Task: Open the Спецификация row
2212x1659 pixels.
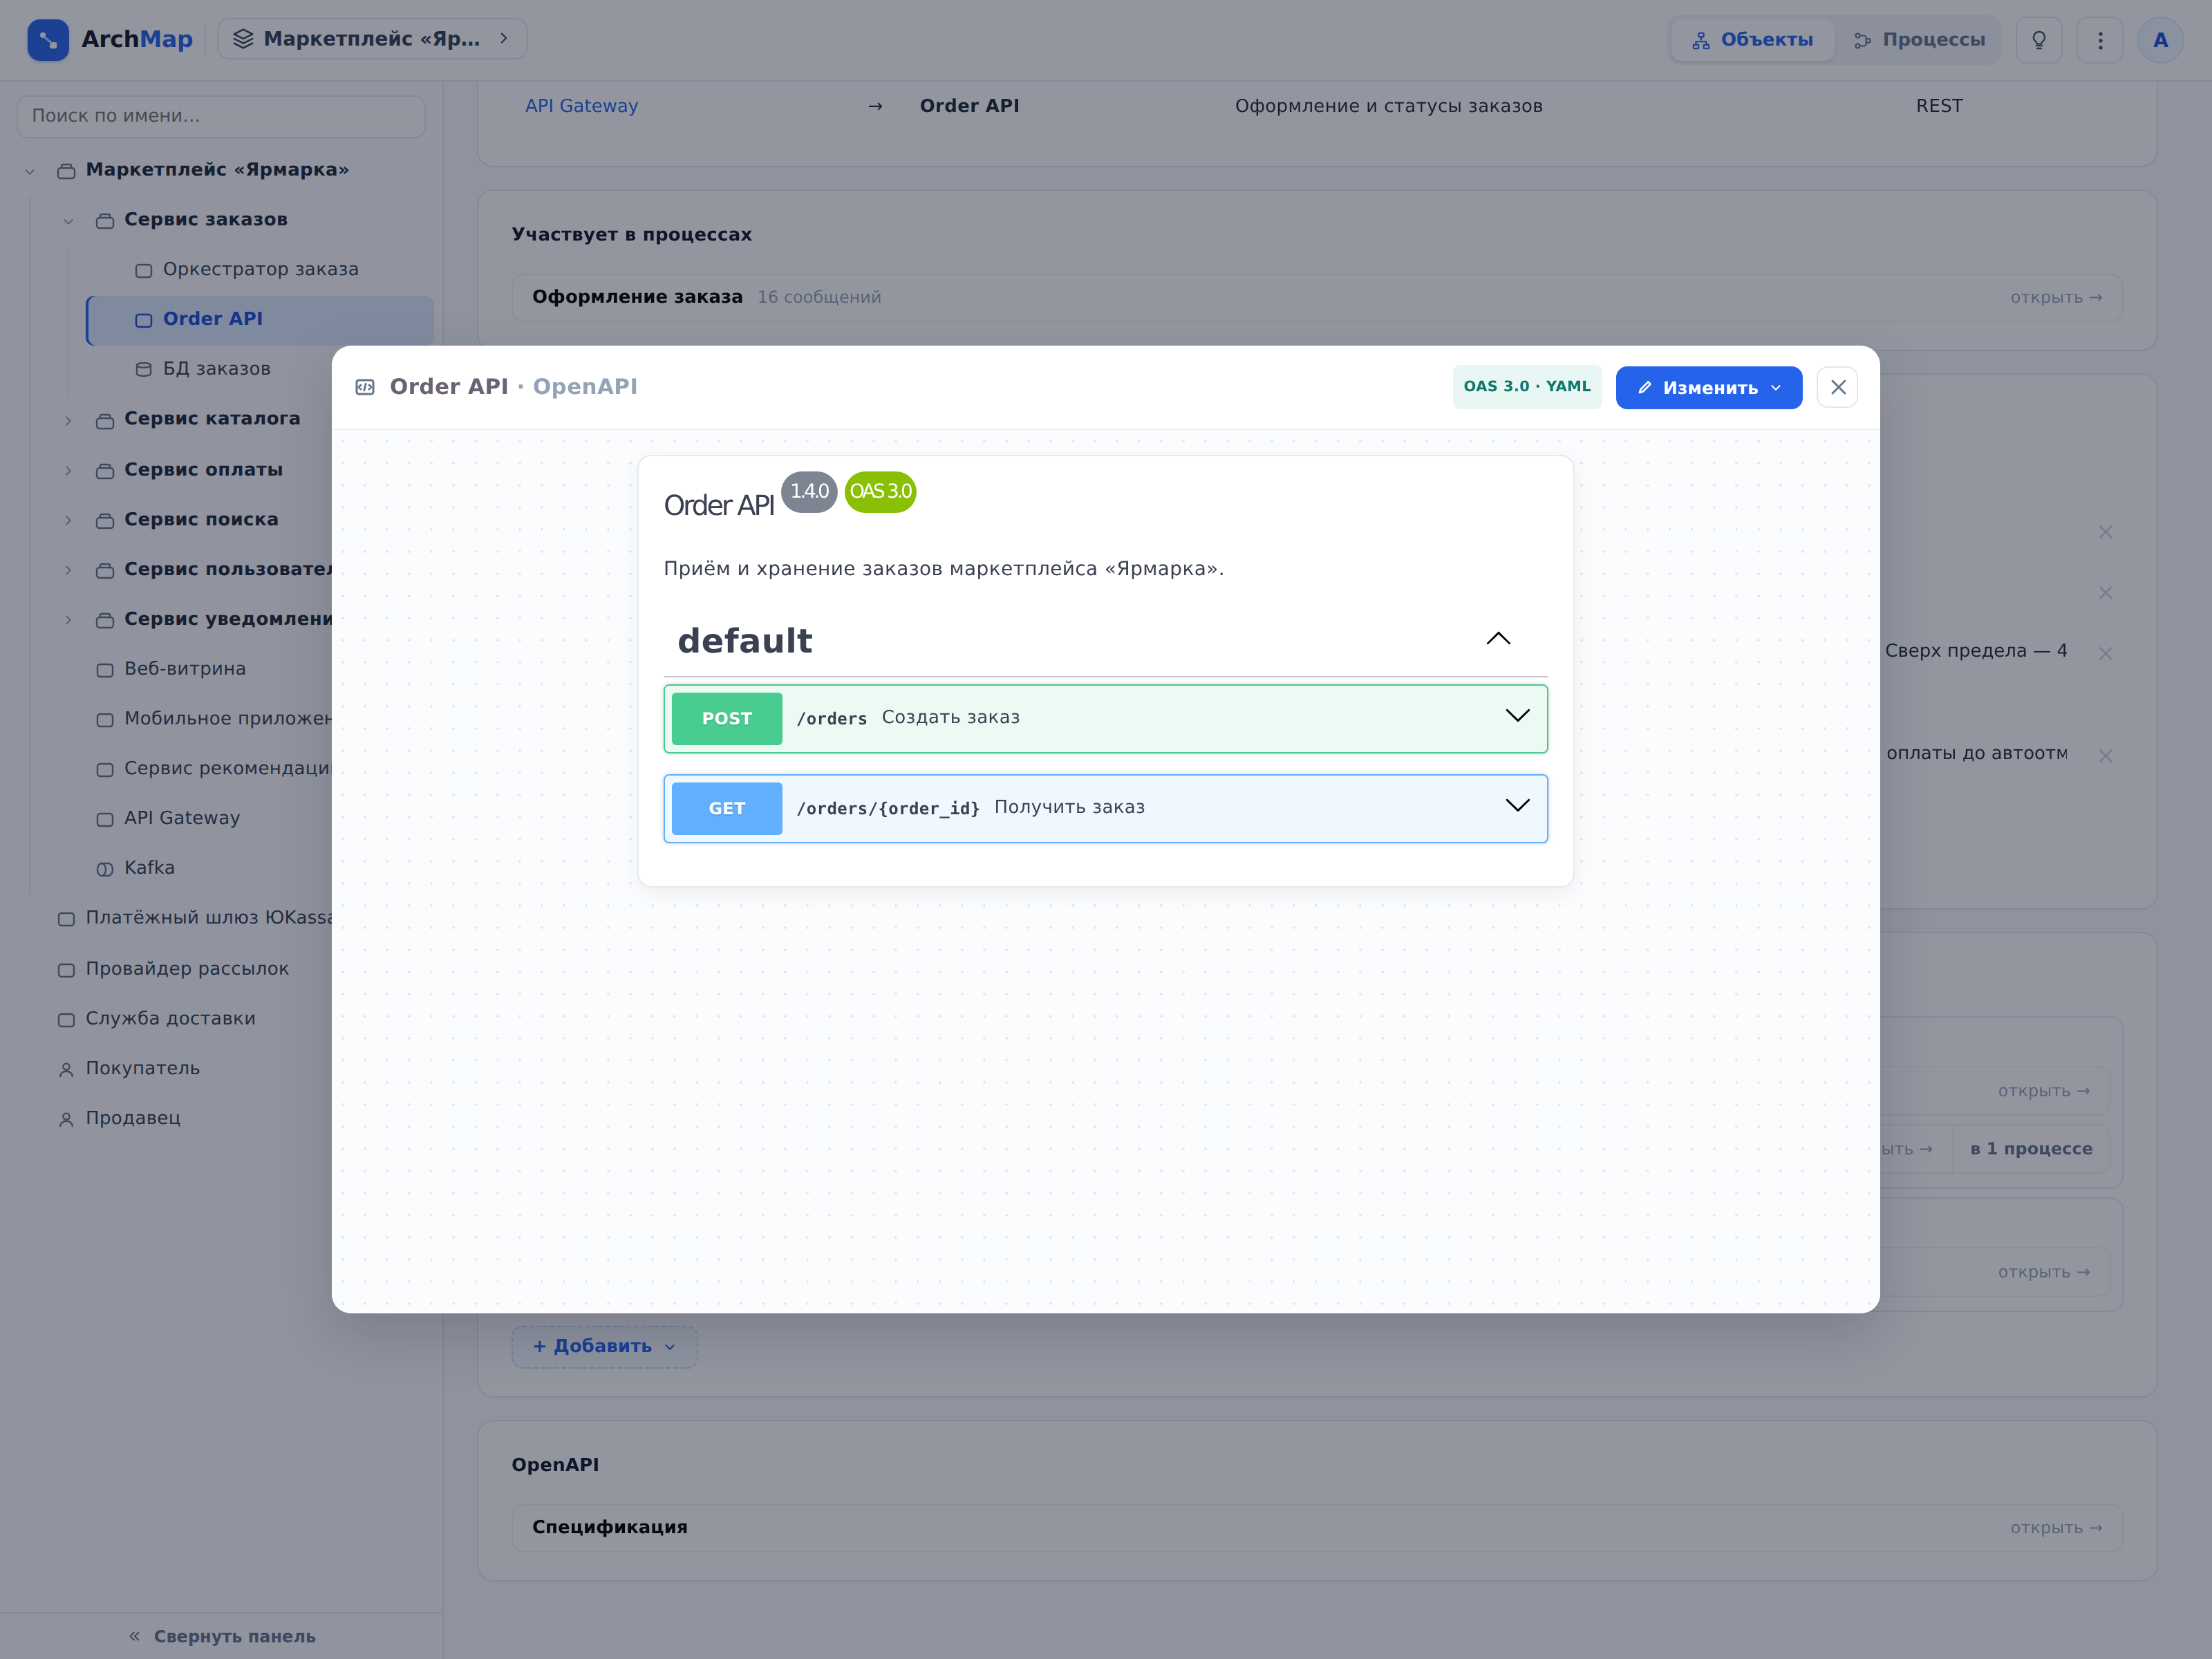Action: click(1316, 1527)
